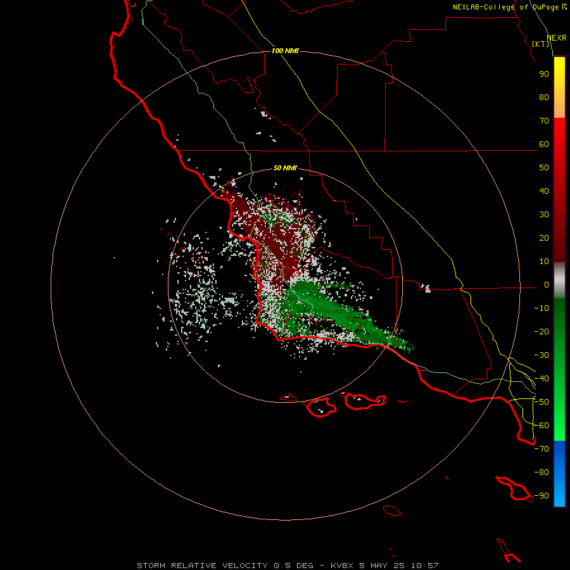The height and width of the screenshot is (570, 570).
Task: Click the "50 NMI" range ring label
Action: pos(285,168)
